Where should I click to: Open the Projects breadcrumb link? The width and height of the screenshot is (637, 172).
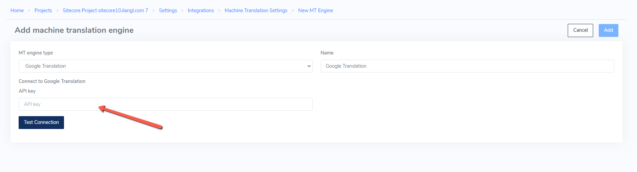pos(43,10)
